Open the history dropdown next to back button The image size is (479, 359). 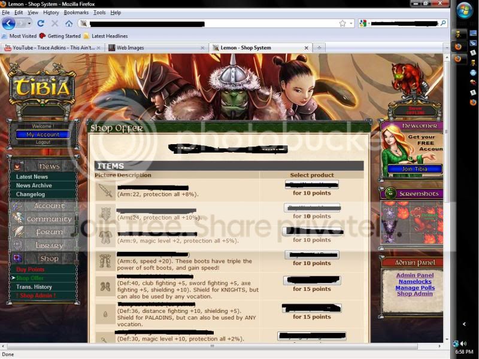tap(29, 23)
